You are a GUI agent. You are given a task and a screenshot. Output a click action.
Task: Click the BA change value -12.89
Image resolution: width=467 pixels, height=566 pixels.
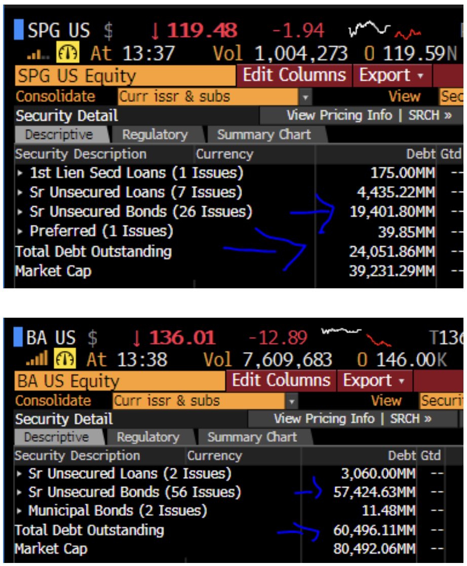tap(278, 338)
